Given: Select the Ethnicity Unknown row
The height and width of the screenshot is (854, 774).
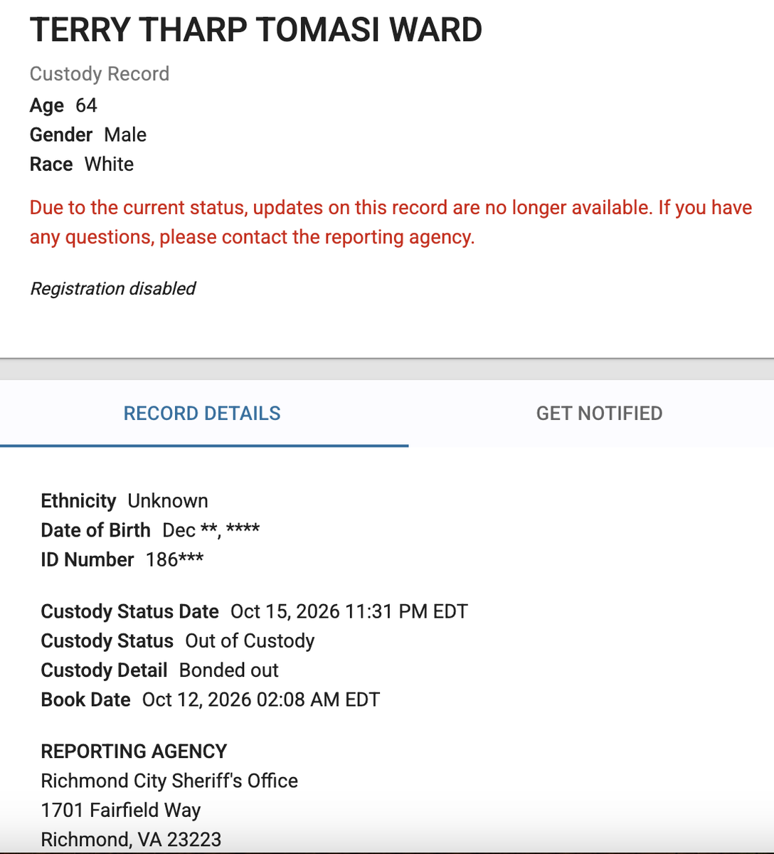Looking at the screenshot, I should pyautogui.click(x=124, y=501).
